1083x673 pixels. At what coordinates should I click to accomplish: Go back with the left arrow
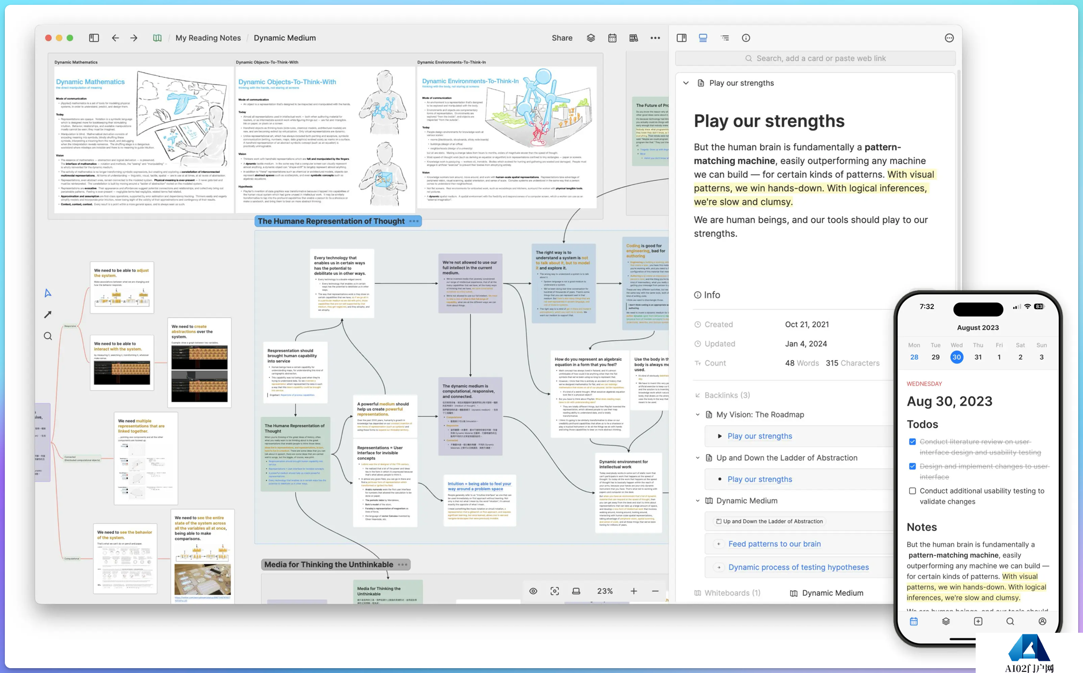tap(115, 38)
